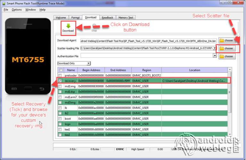Switch to the Readback tab
This screenshot has width=246, height=160.
tap(107, 18)
